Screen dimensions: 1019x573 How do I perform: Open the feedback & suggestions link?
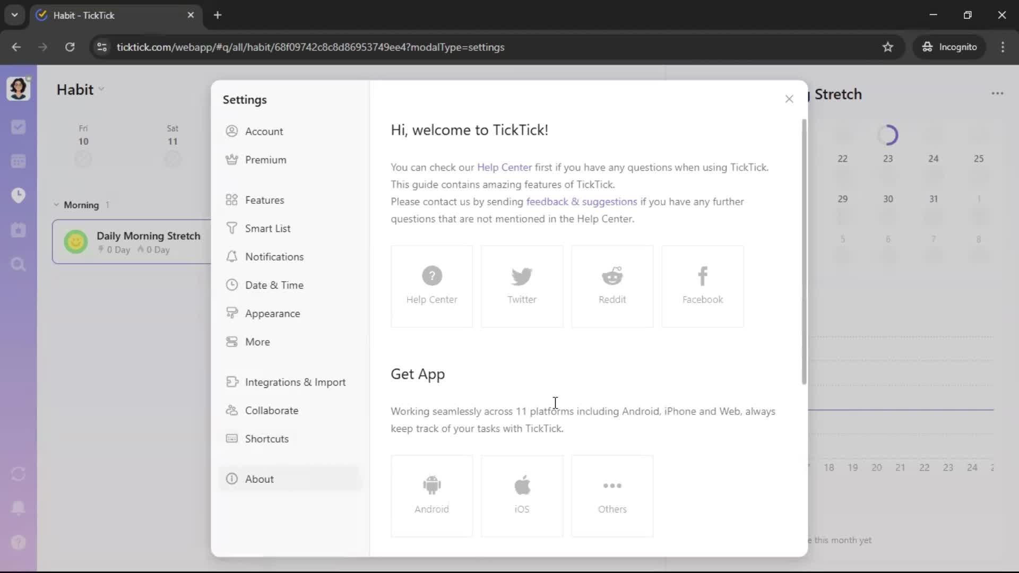coord(581,202)
